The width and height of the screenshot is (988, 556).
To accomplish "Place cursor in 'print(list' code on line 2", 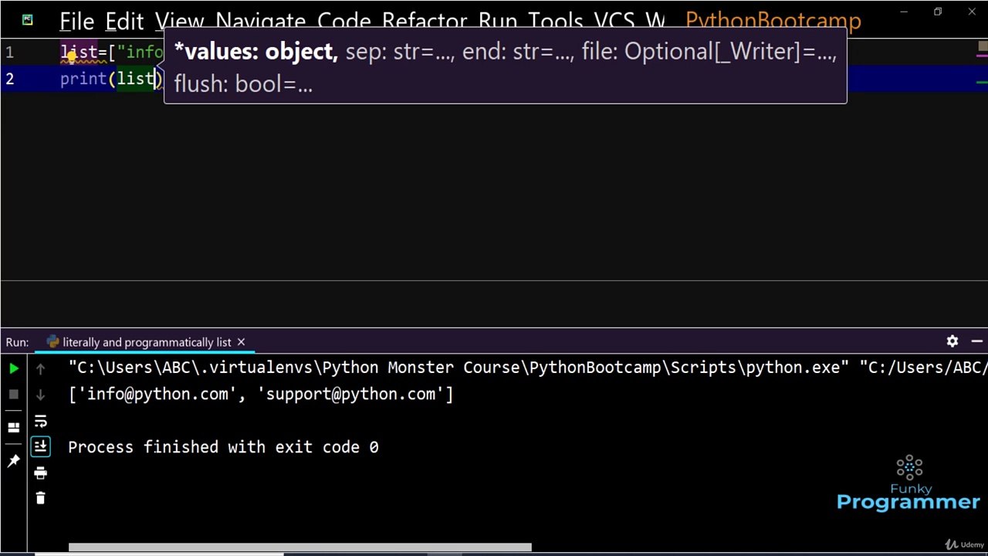I will 108,79.
